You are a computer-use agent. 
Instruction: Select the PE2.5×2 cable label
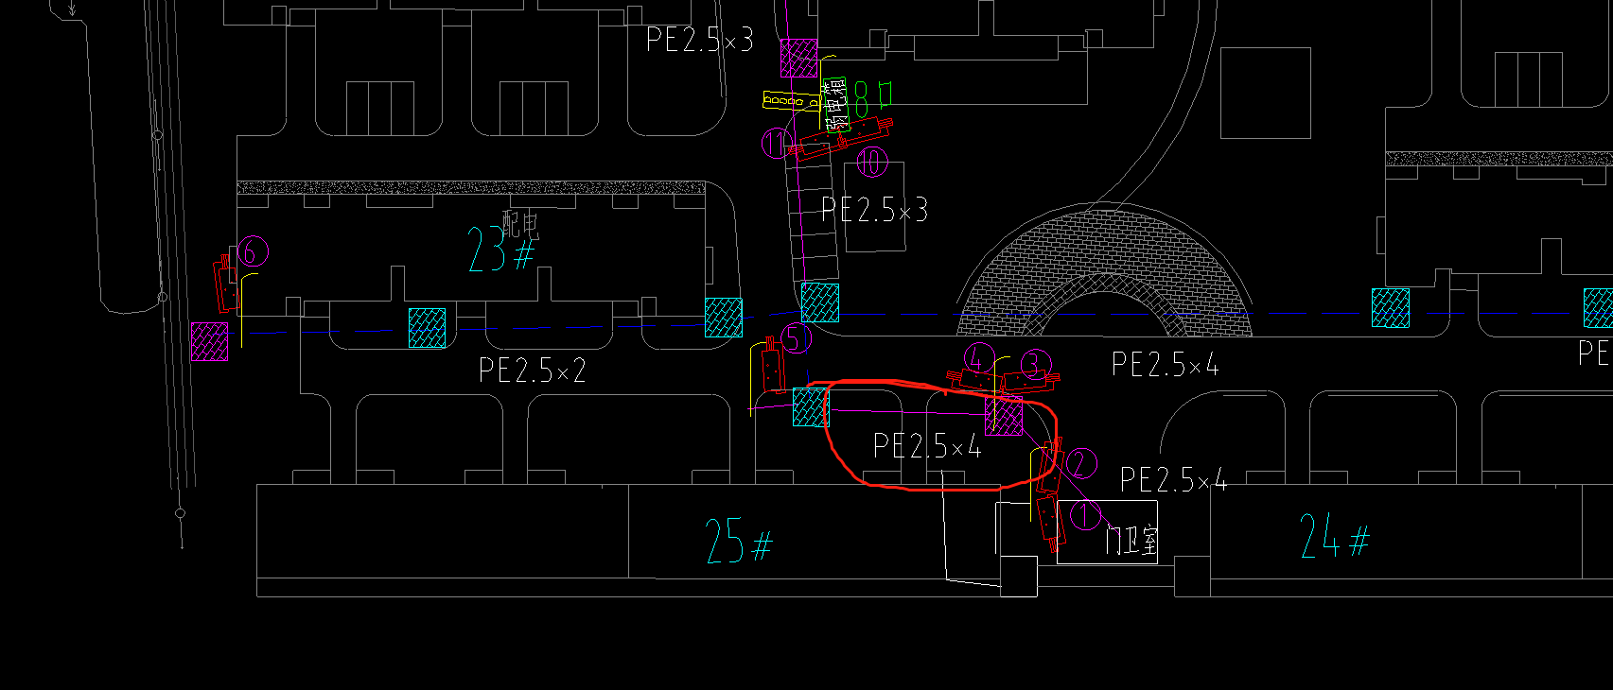(x=532, y=370)
